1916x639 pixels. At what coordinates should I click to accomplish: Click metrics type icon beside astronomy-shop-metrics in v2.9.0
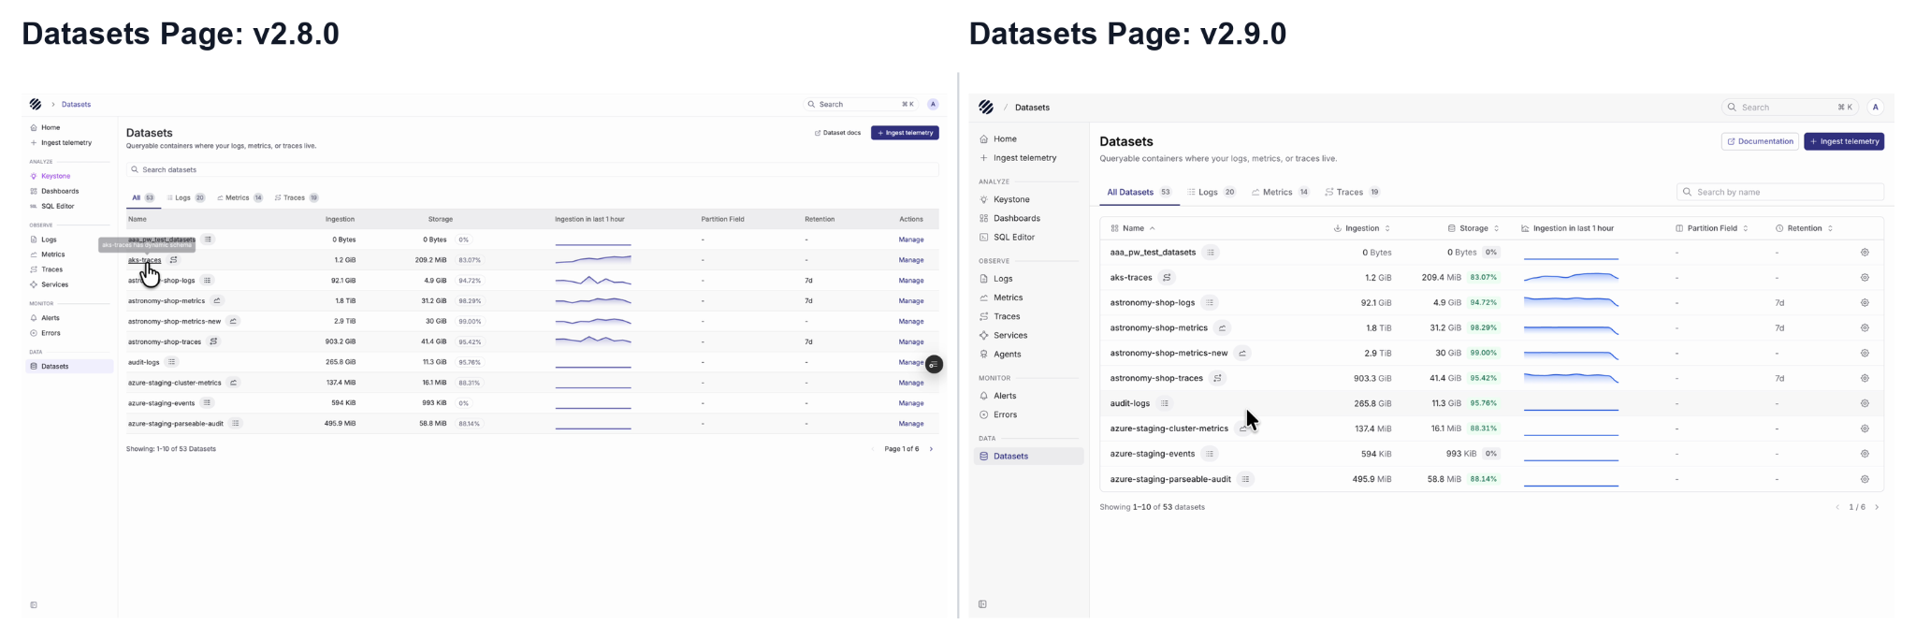point(1223,328)
